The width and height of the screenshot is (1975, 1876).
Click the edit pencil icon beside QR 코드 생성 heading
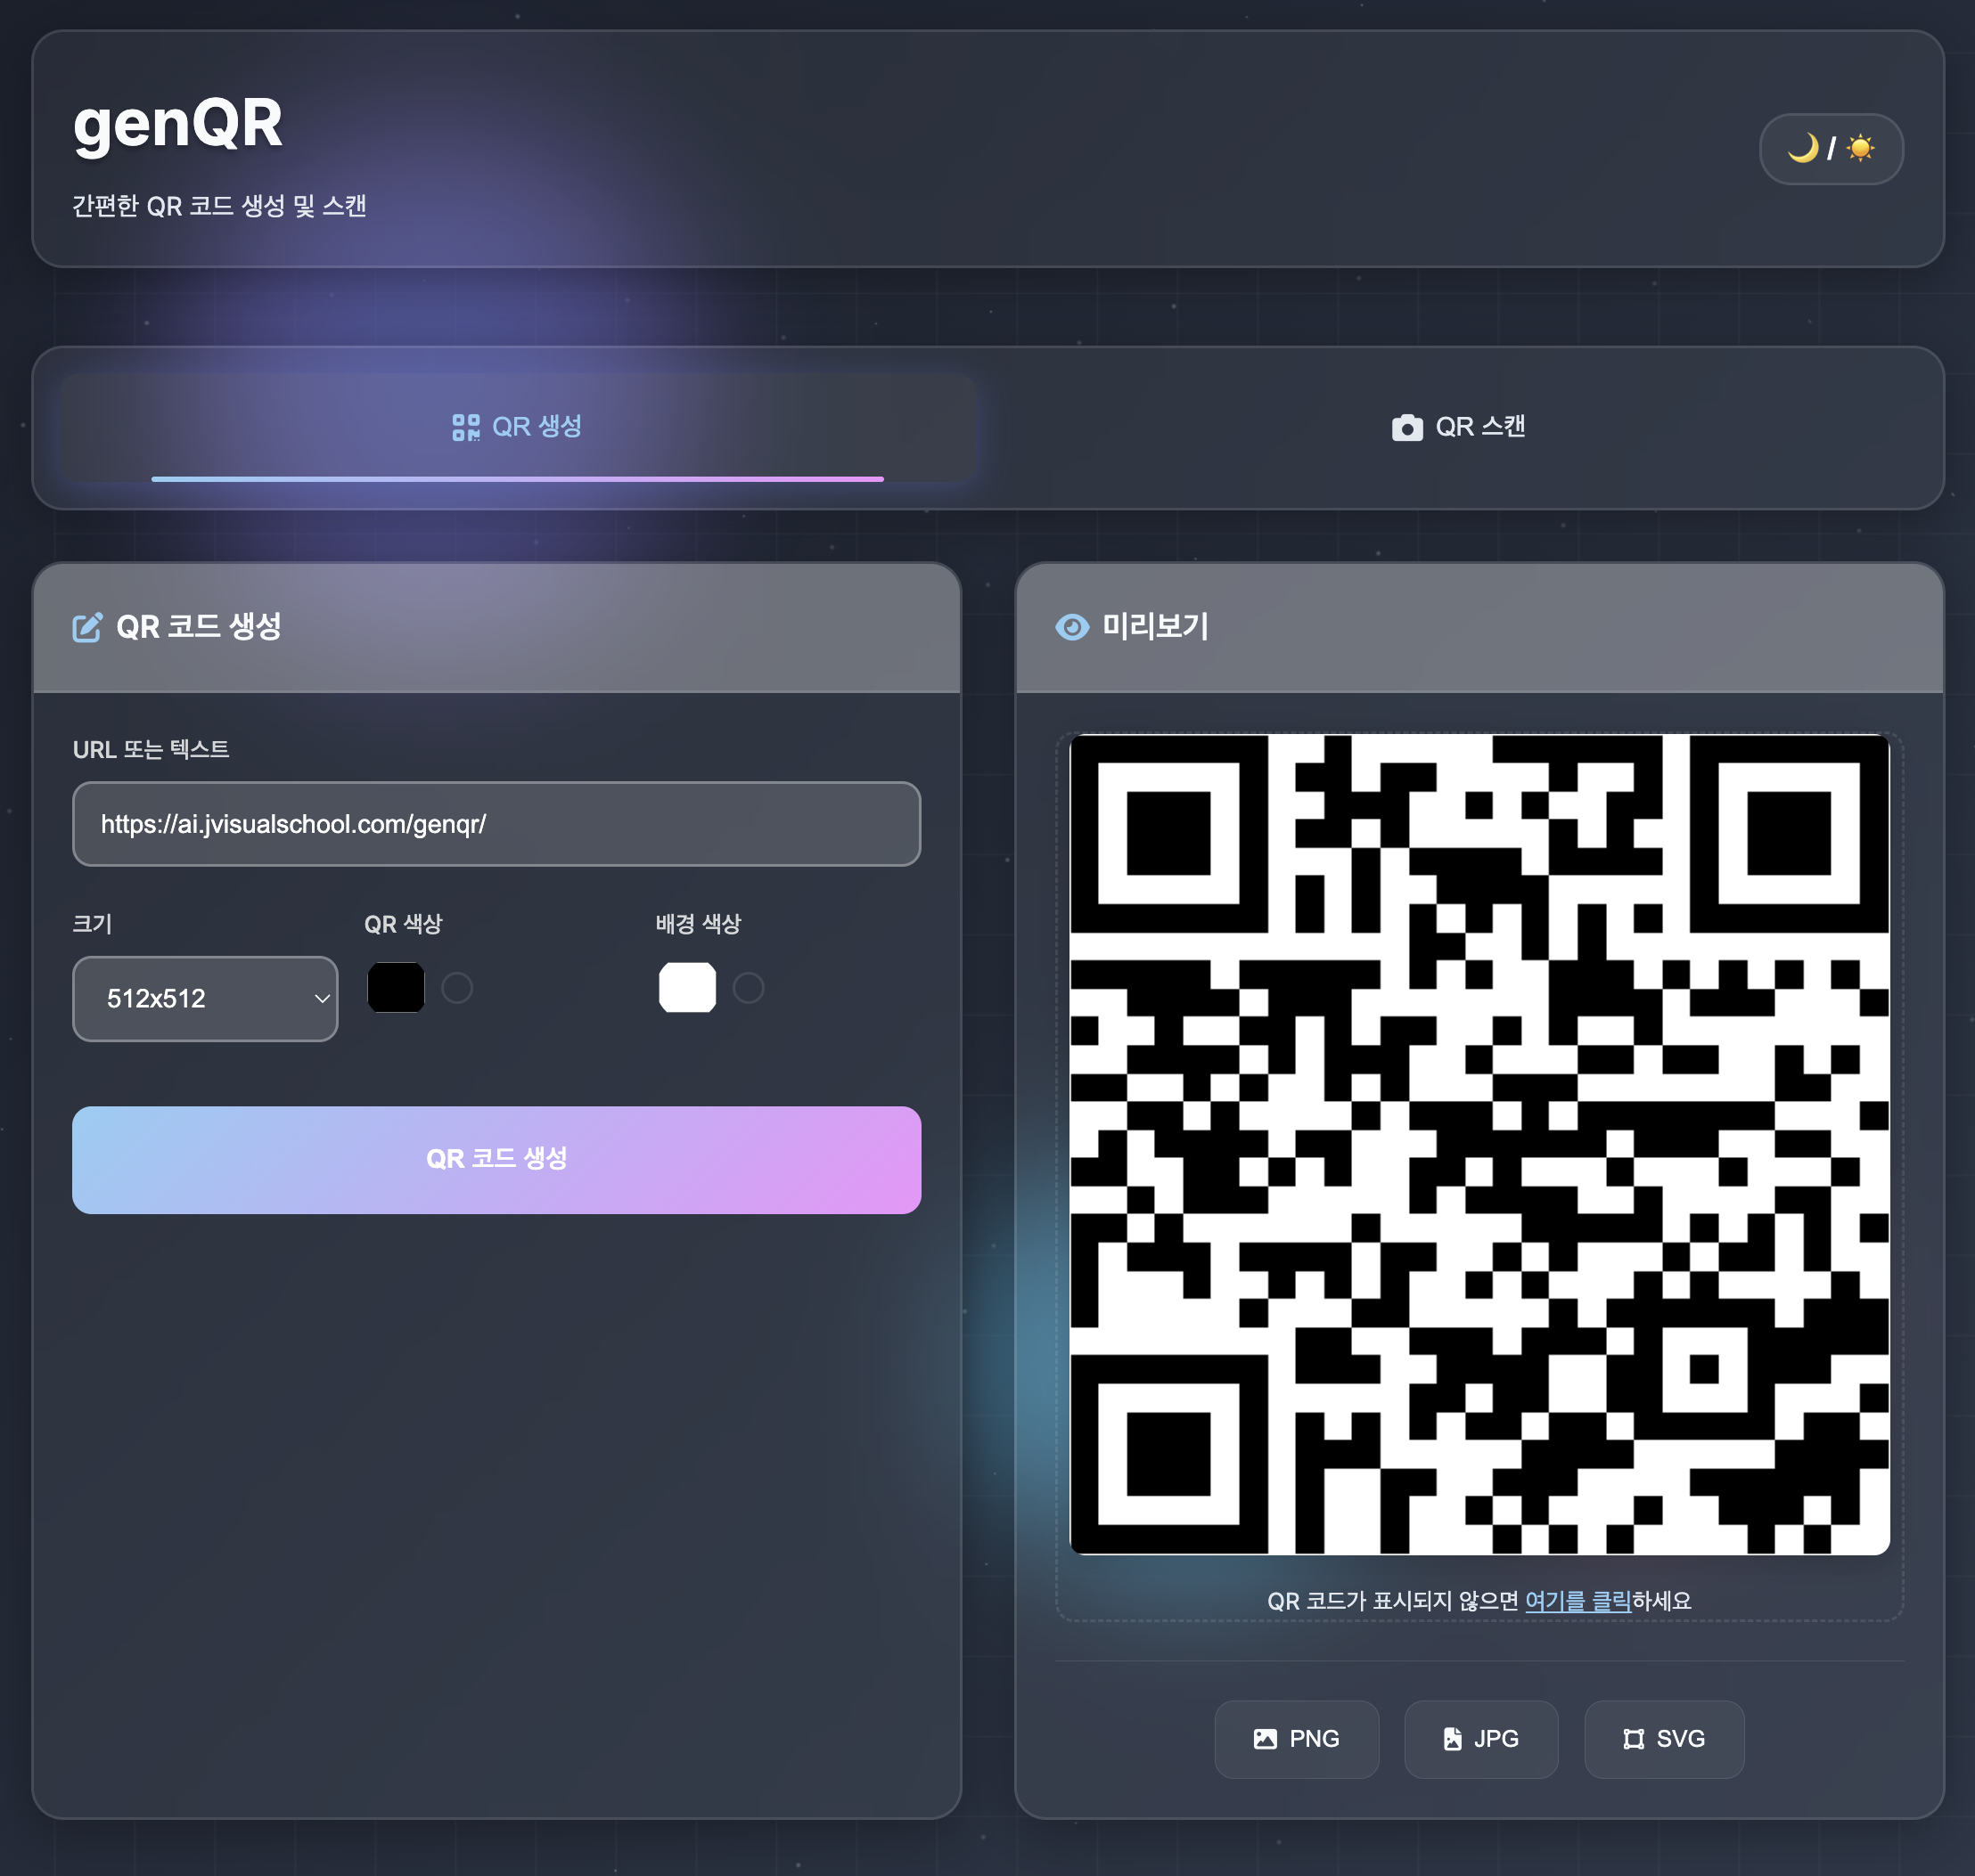pos(87,627)
